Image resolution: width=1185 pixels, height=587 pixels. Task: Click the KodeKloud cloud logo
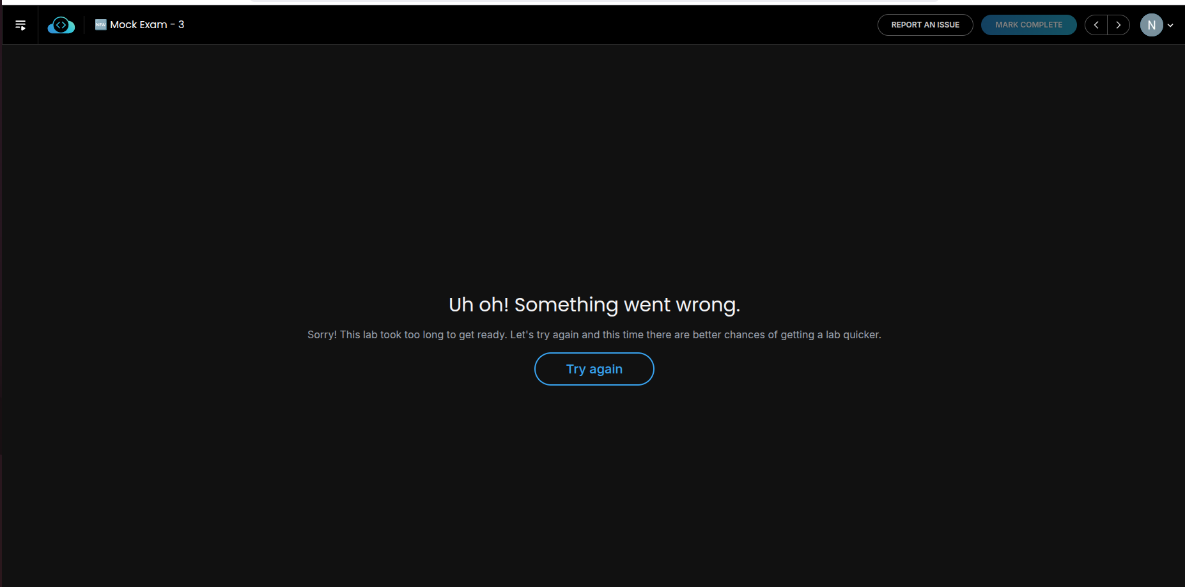tap(61, 25)
